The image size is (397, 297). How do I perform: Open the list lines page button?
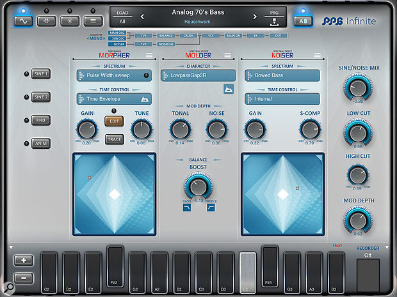(x=93, y=21)
